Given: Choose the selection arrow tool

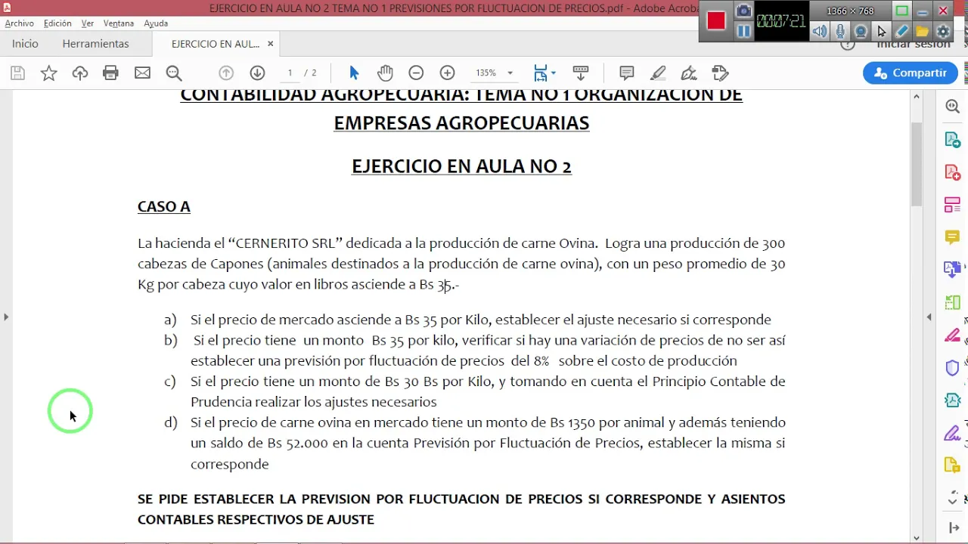Looking at the screenshot, I should [354, 73].
